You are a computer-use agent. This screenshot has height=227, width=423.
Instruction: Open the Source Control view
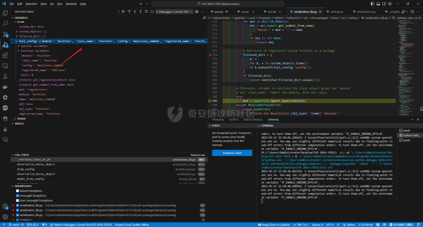click(x=5, y=34)
